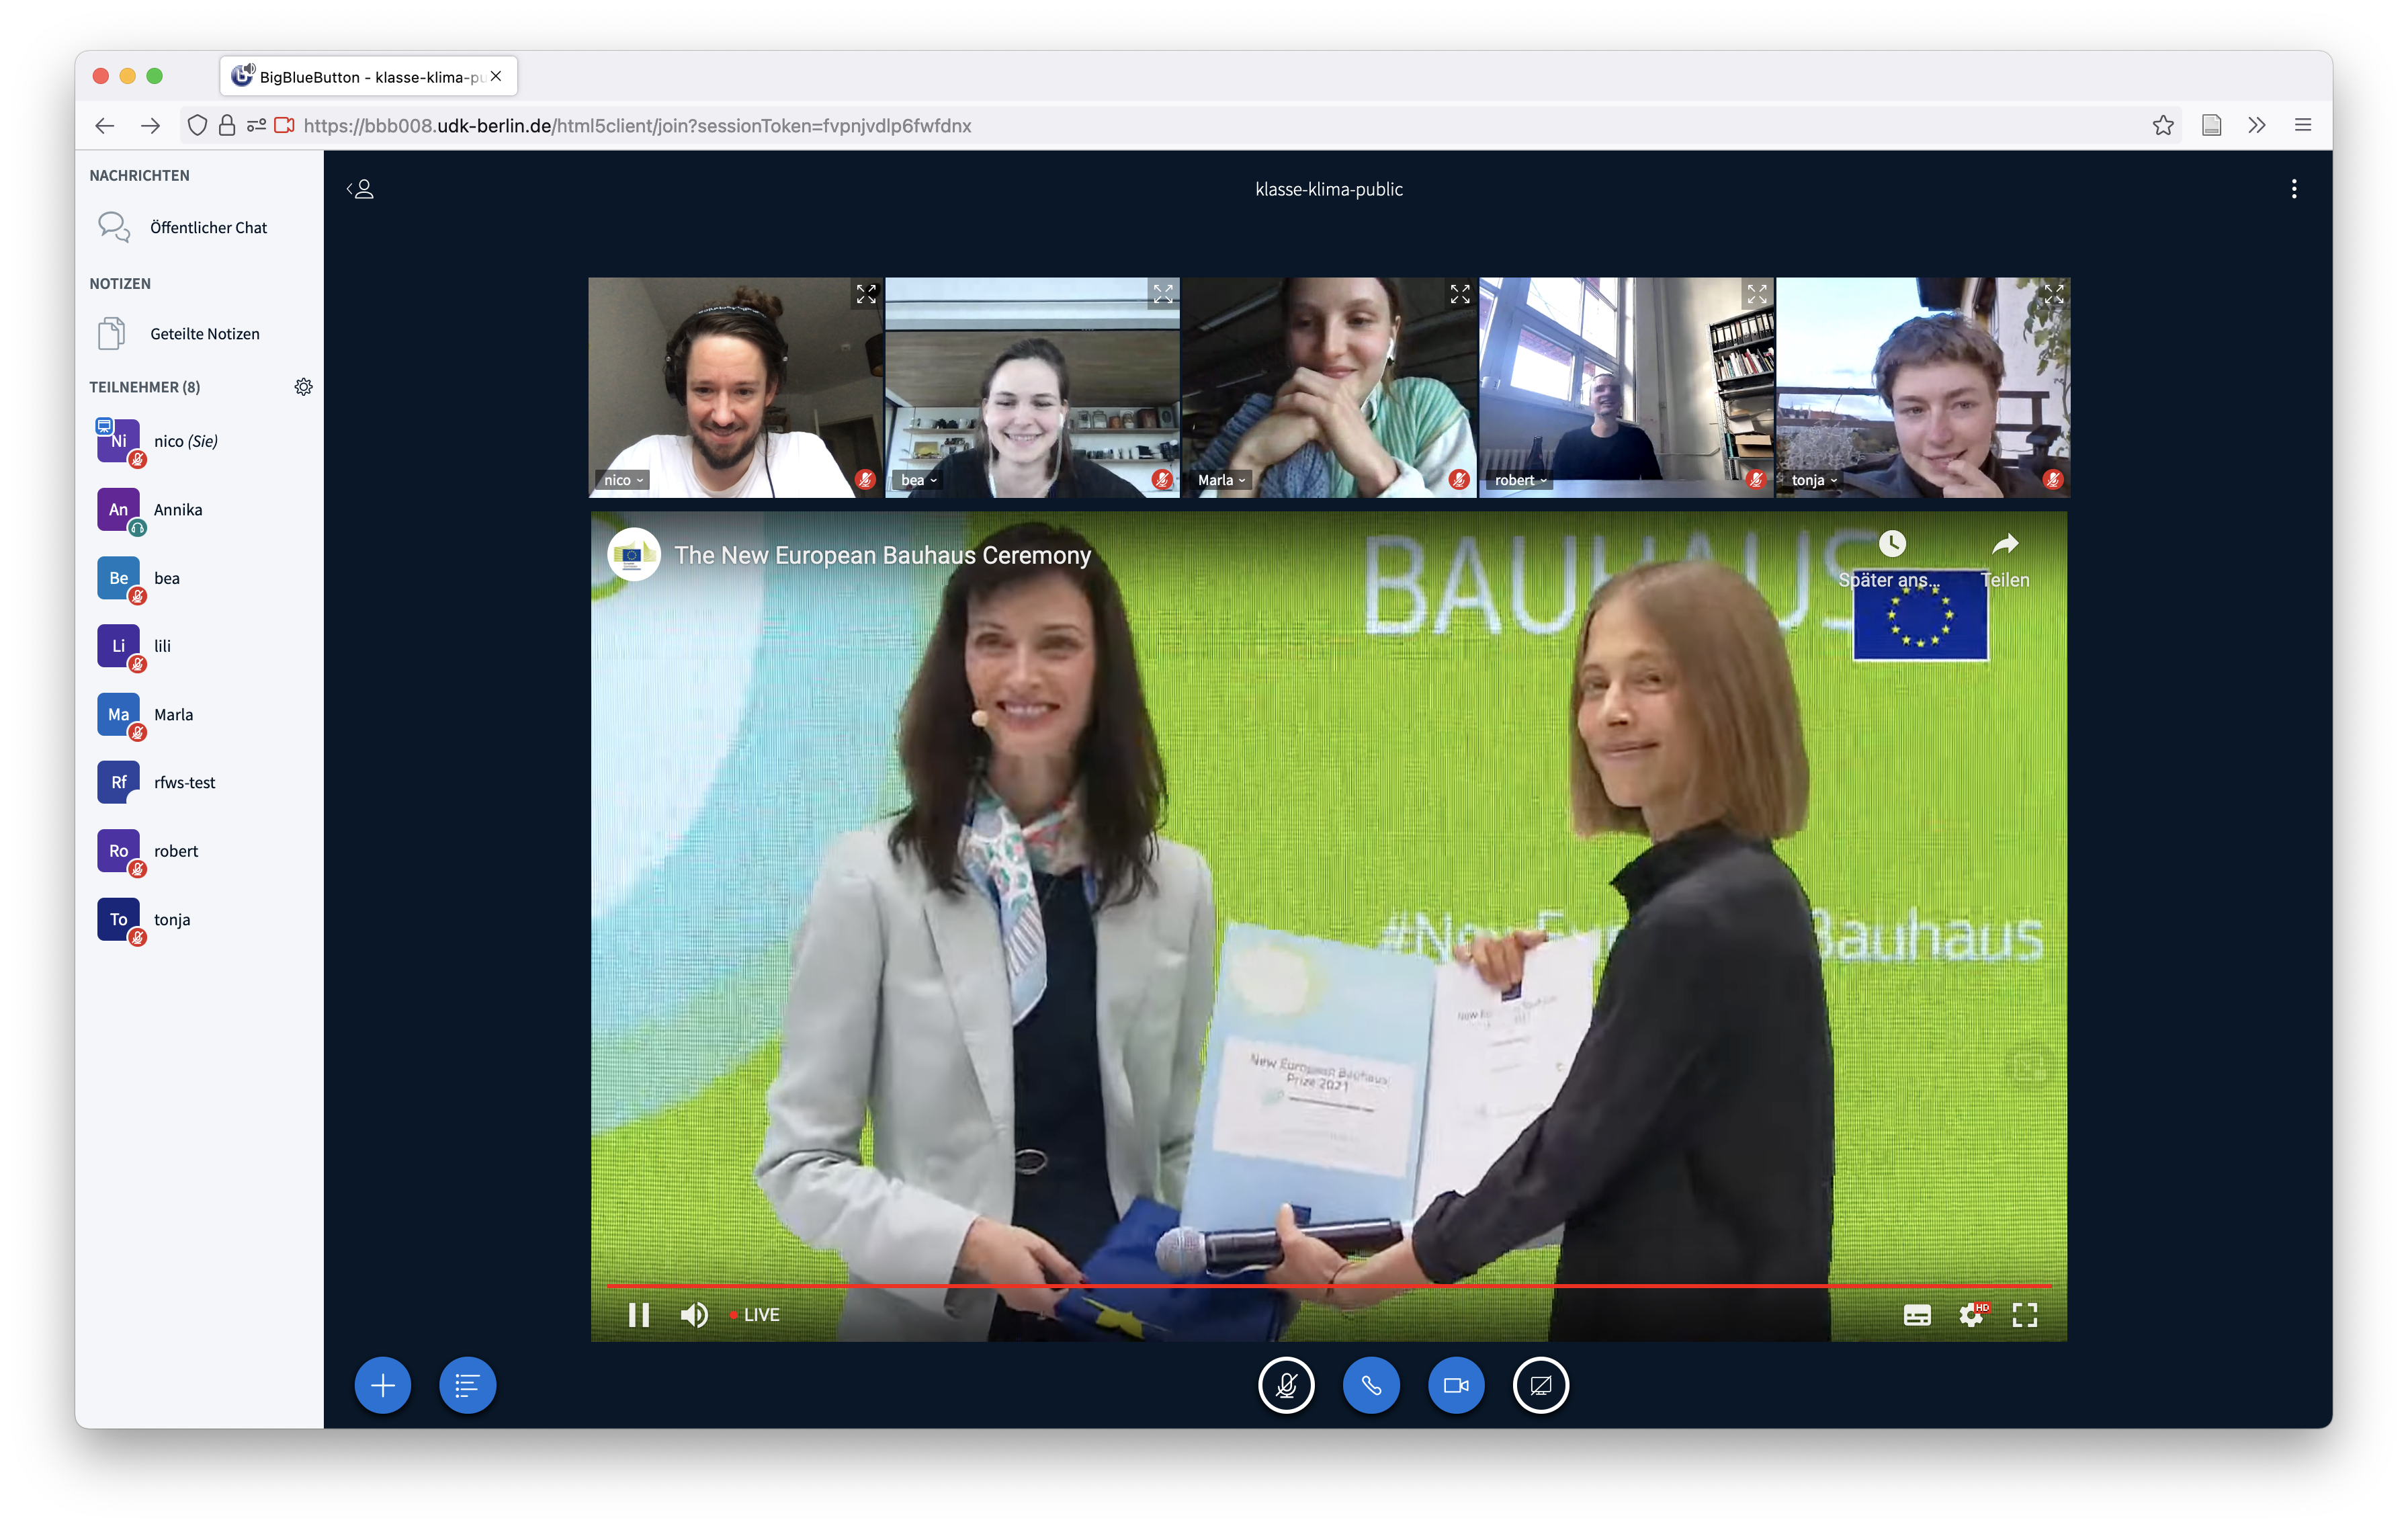Open YouTube video settings gear
Screen dimensions: 2408x1528
click(1971, 1314)
